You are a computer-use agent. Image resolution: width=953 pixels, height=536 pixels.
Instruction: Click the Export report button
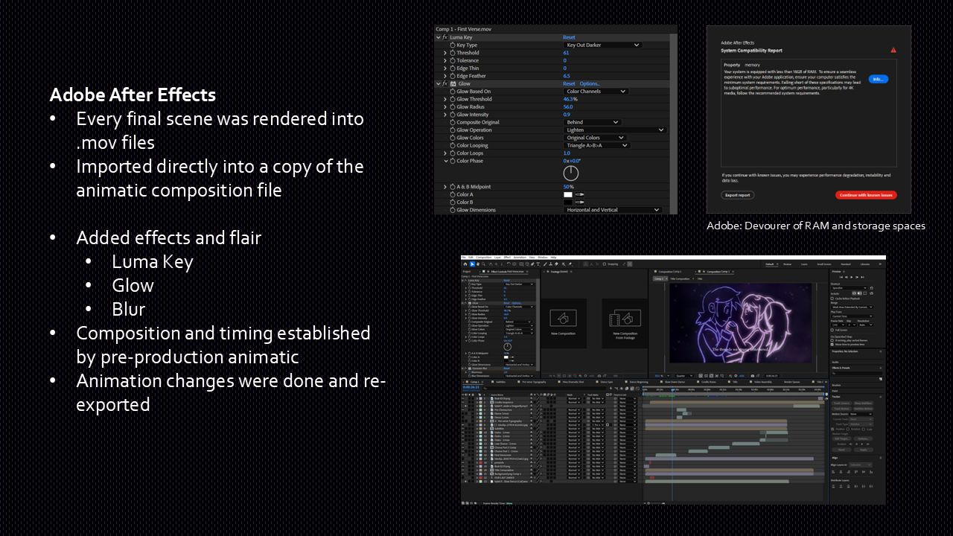tap(738, 195)
